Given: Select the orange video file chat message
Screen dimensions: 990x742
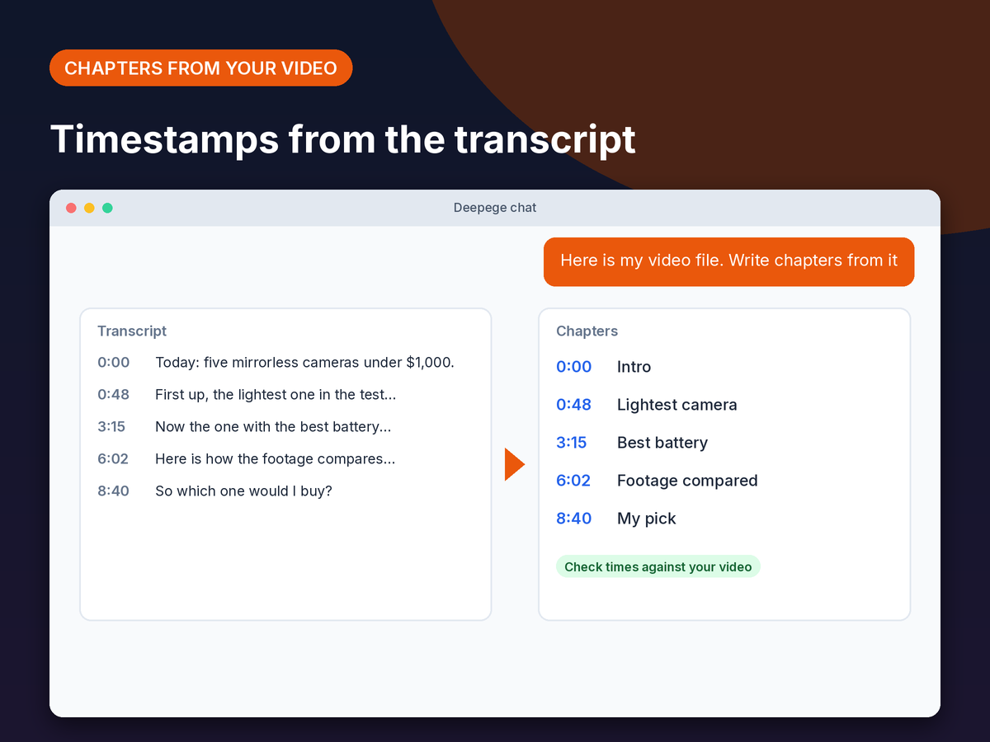Looking at the screenshot, I should (x=728, y=261).
